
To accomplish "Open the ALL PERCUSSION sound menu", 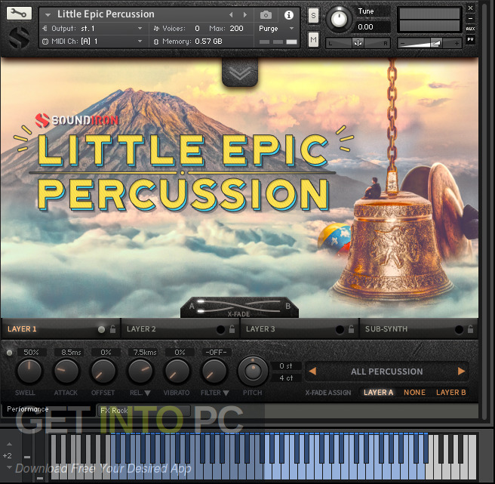I will (x=386, y=371).
